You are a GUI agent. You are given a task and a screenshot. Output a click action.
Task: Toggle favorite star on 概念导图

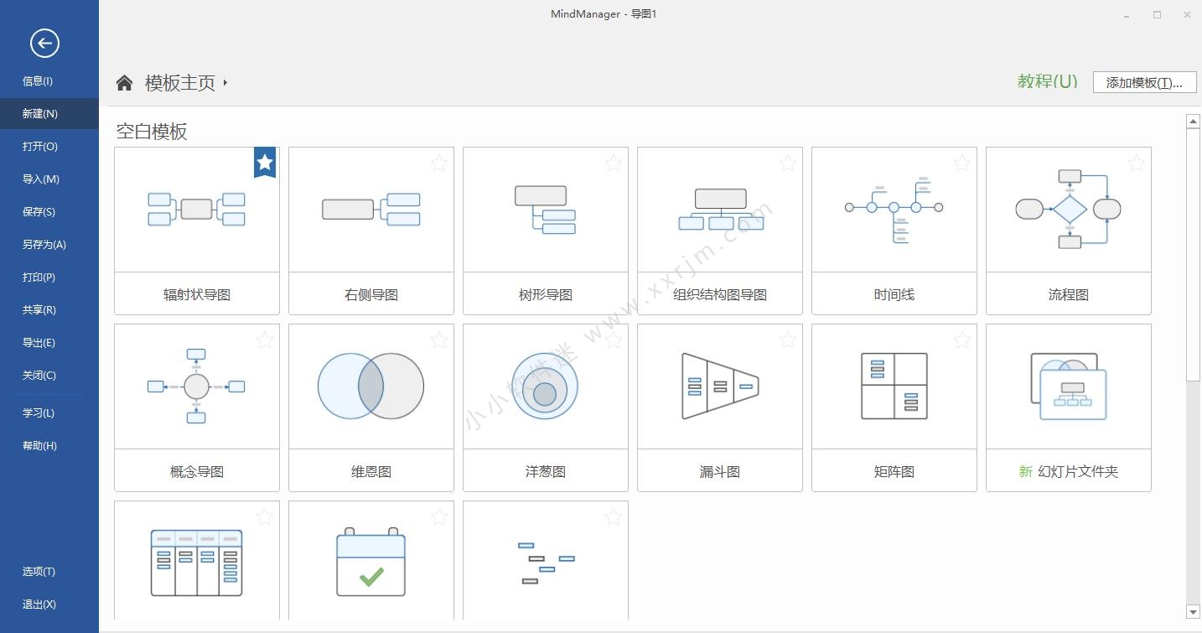pyautogui.click(x=265, y=340)
